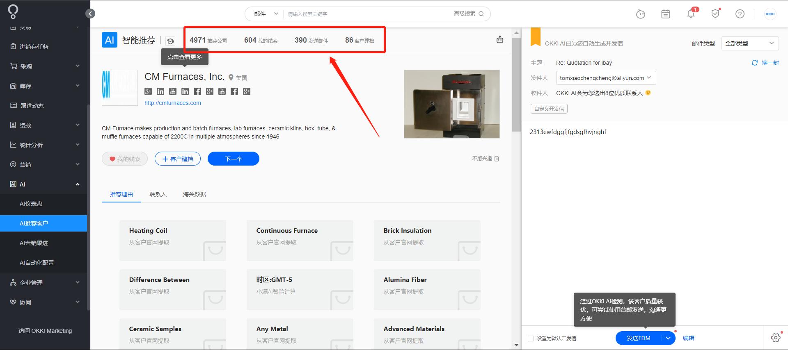This screenshot has height=350, width=788.
Task: Switch to the 联系人 tab
Action: coord(158,194)
